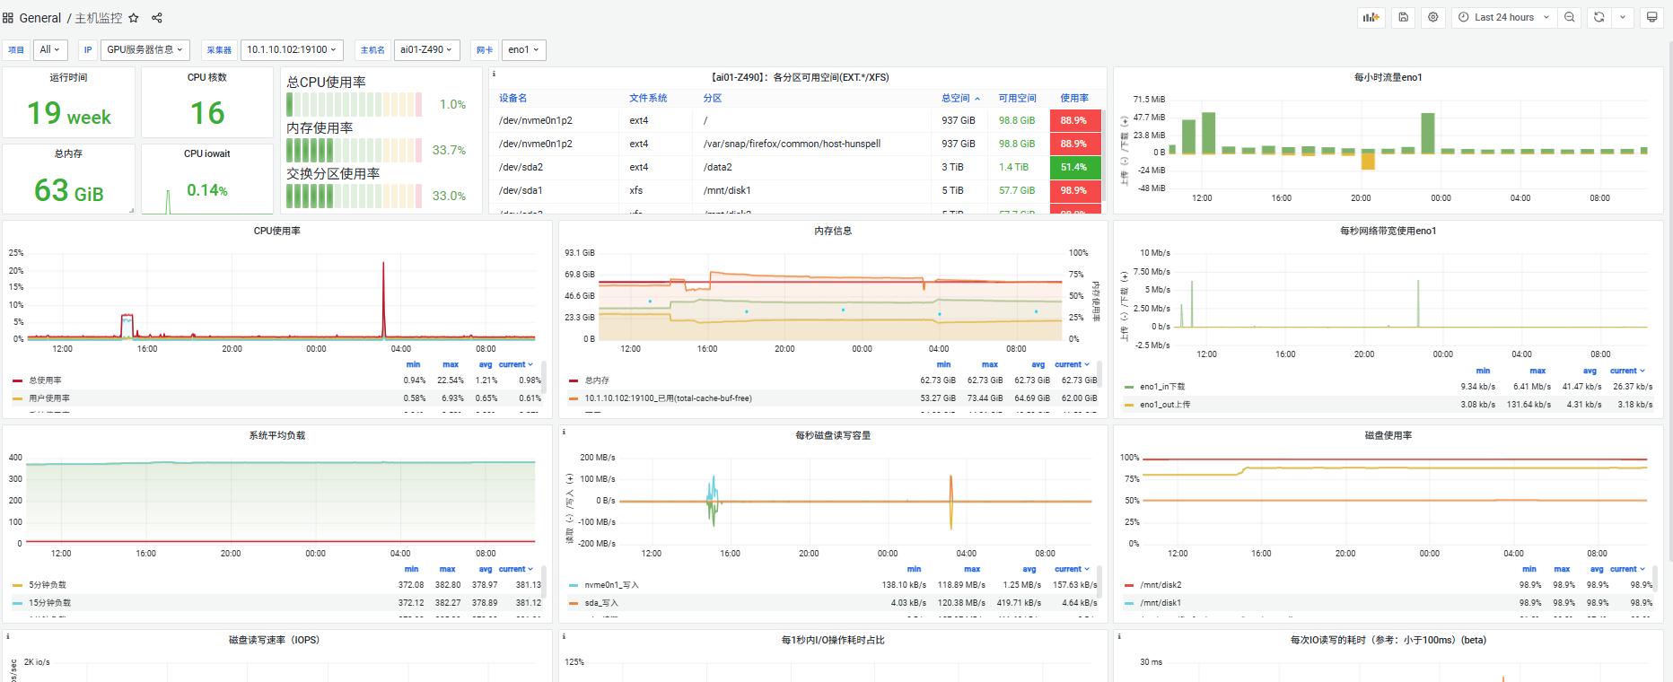Open the 系统平均负载 panel title menu
Screen dimensions: 1673x682
coord(277,435)
